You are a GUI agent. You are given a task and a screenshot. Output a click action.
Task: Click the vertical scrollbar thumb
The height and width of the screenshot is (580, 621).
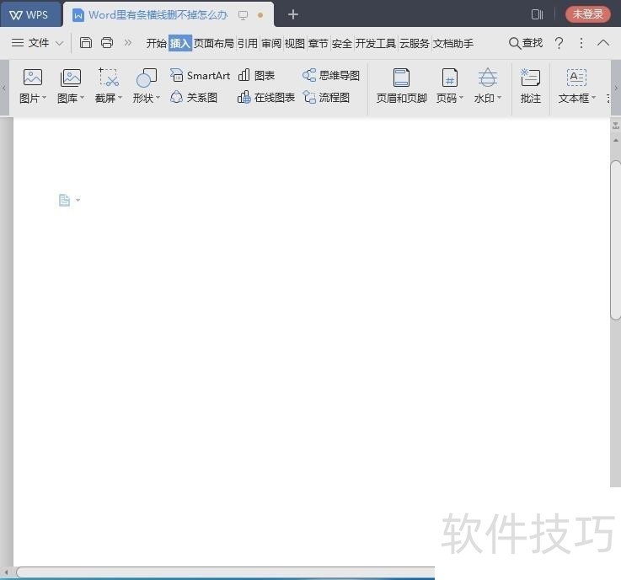[616, 239]
